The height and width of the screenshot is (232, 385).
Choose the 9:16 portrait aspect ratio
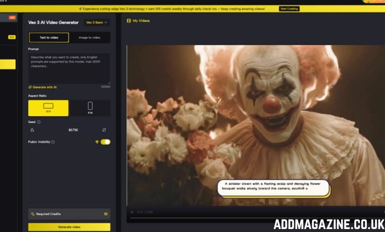[90, 108]
